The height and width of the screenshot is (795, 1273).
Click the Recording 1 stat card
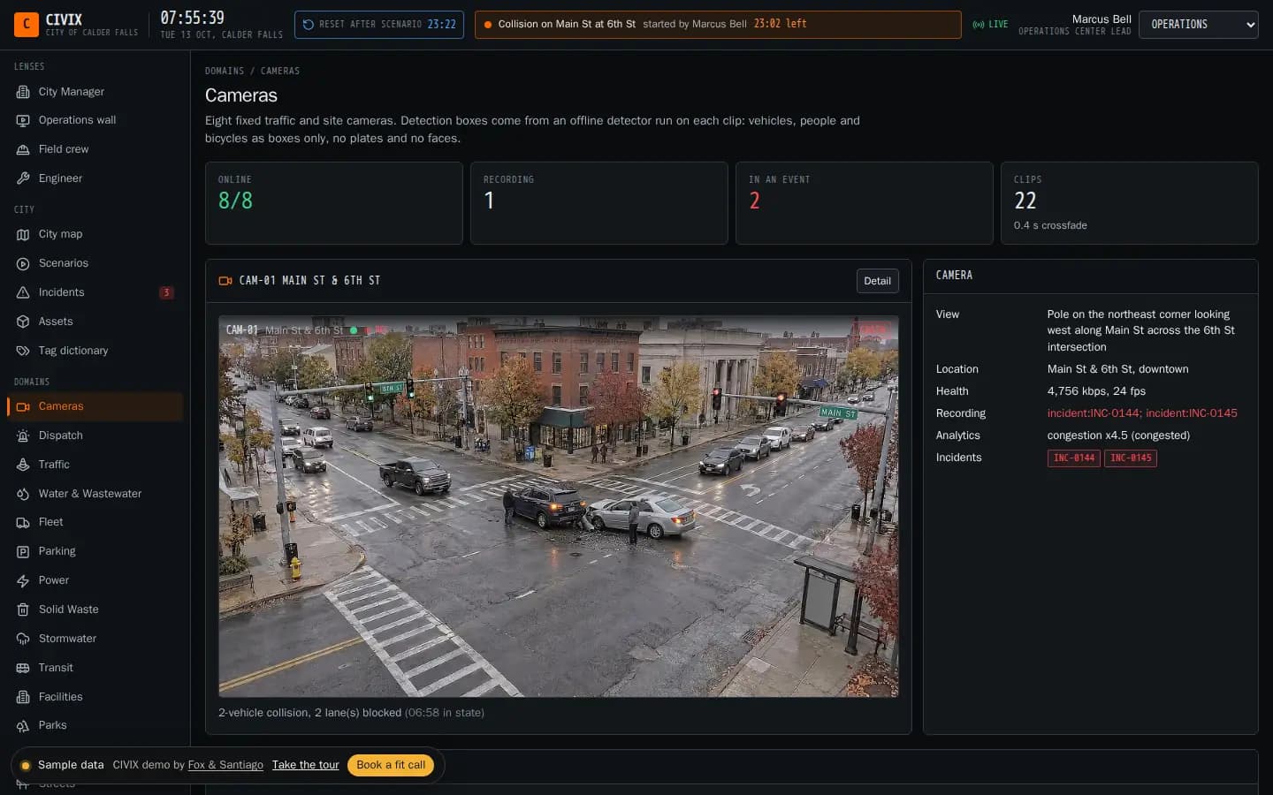pyautogui.click(x=598, y=203)
